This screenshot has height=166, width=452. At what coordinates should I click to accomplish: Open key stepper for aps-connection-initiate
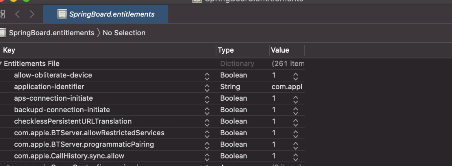pyautogui.click(x=207, y=100)
